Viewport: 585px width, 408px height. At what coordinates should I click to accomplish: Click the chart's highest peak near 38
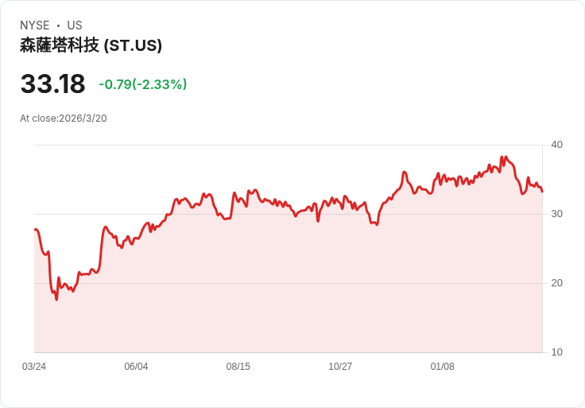(x=502, y=157)
